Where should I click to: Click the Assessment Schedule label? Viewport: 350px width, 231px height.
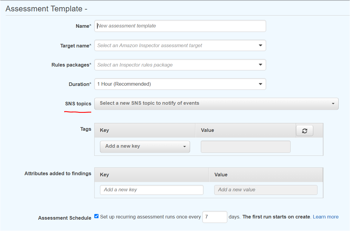(65, 218)
